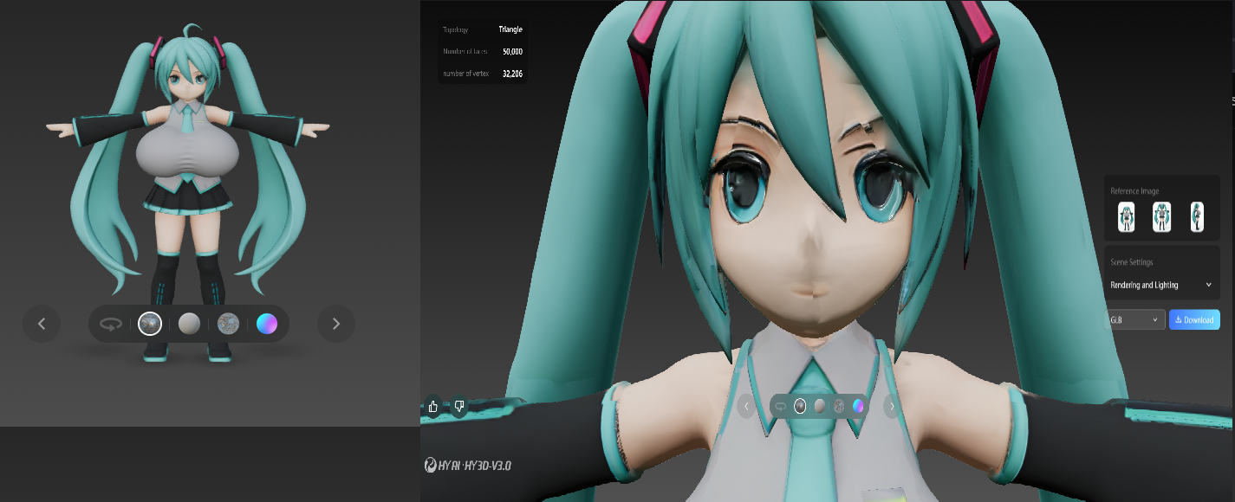
Task: Click the next arrow in the main viewer toolbar
Action: point(892,405)
